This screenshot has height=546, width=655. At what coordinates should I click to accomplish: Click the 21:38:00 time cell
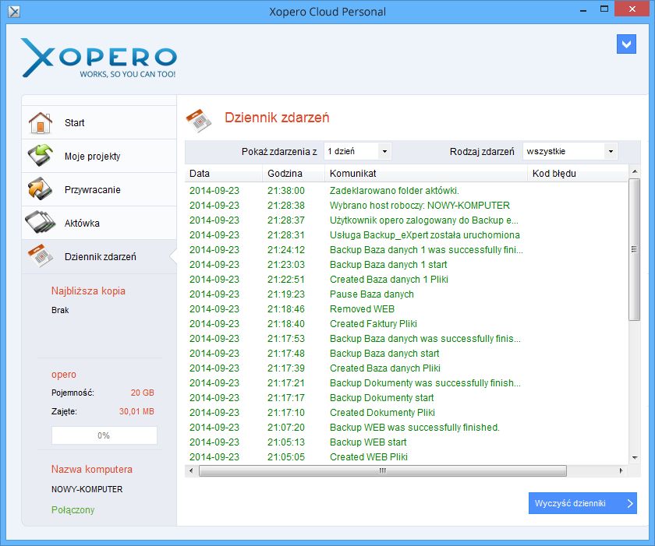tap(286, 191)
